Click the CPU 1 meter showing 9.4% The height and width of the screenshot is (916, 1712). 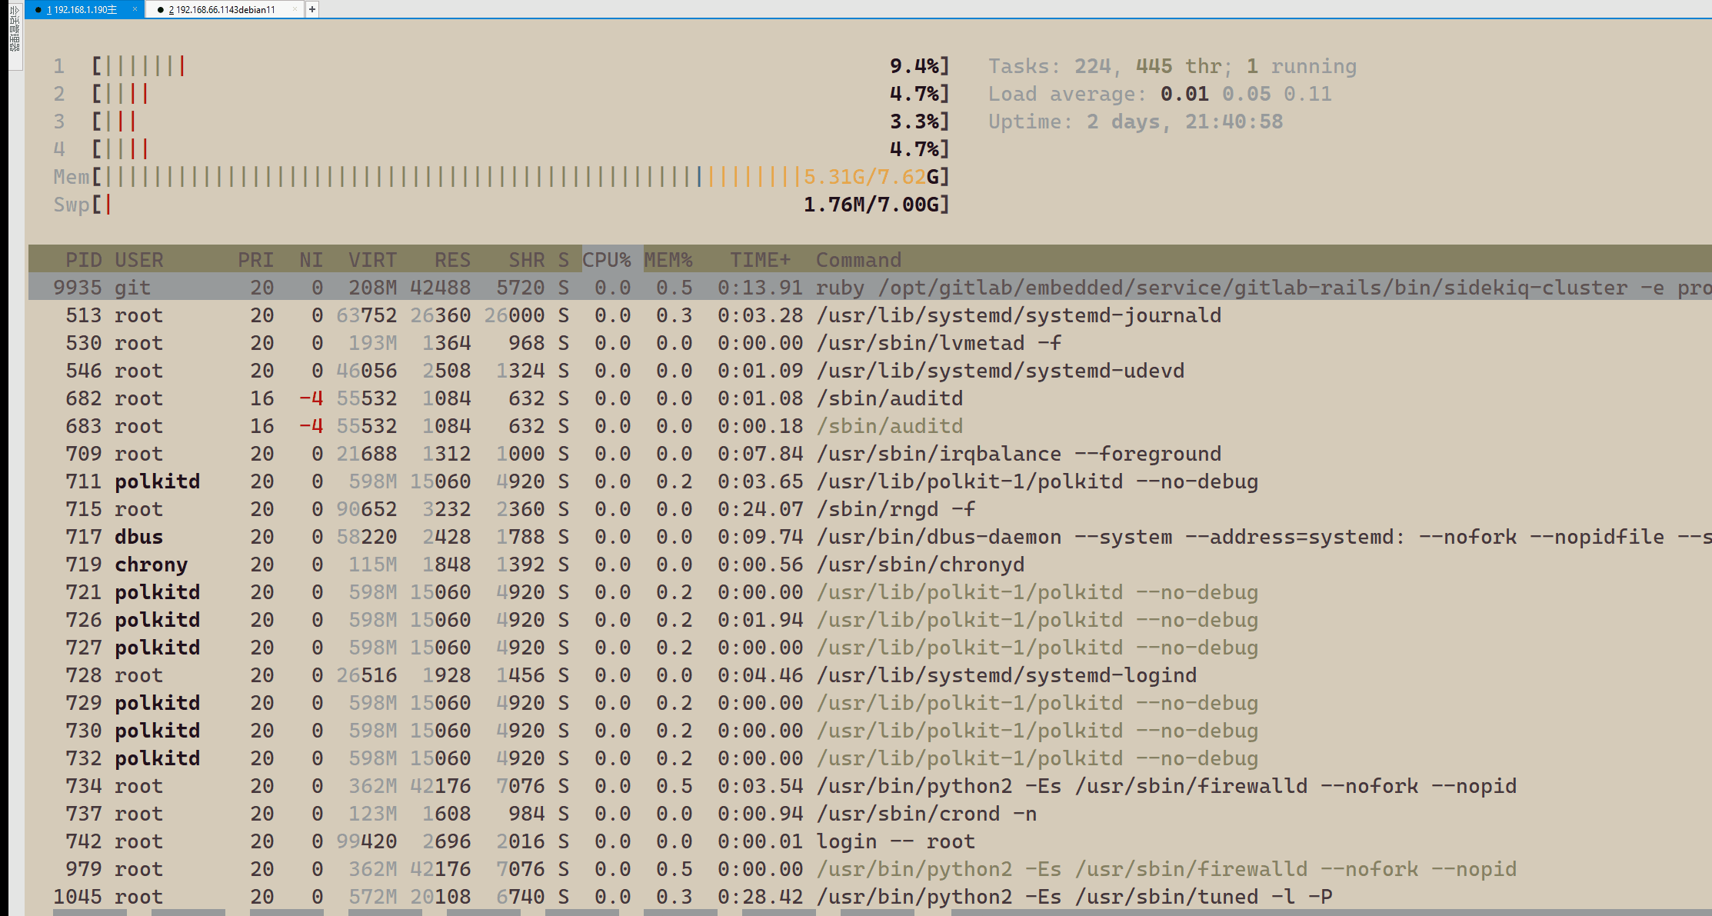coord(501,66)
